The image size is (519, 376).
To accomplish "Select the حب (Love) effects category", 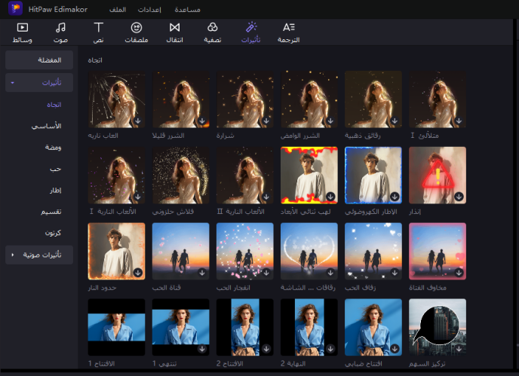I will pos(57,170).
